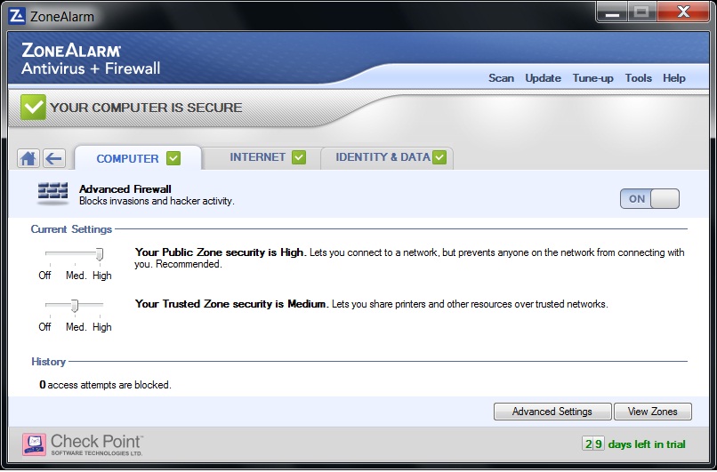Click the 'Advanced Firewall' heading

pyautogui.click(x=125, y=188)
